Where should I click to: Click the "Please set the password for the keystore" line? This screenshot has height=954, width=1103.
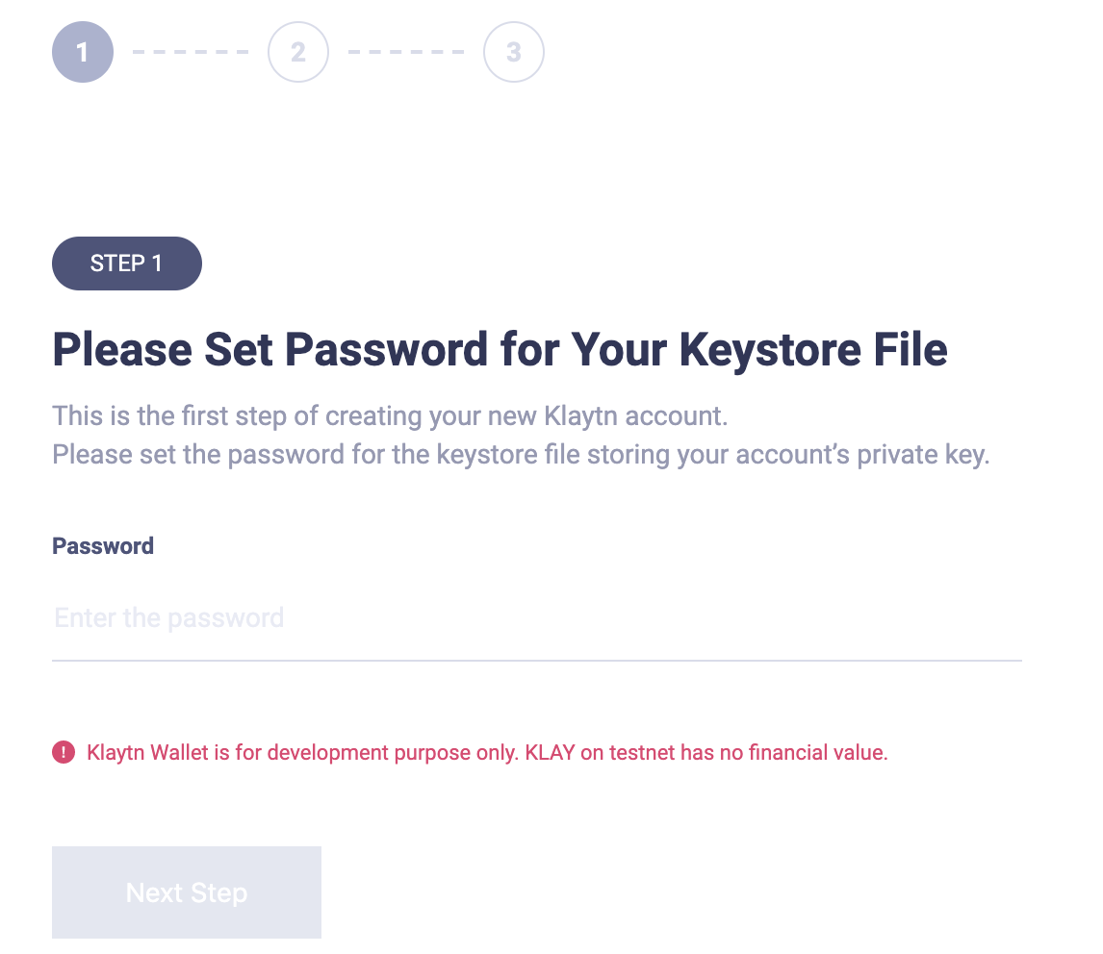point(521,454)
